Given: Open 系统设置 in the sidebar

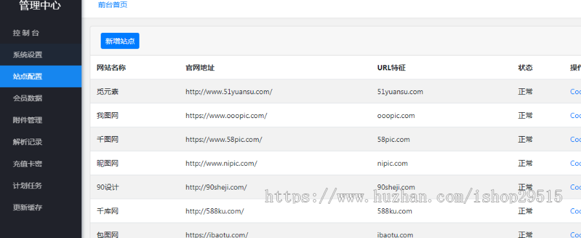Looking at the screenshot, I should [41, 55].
